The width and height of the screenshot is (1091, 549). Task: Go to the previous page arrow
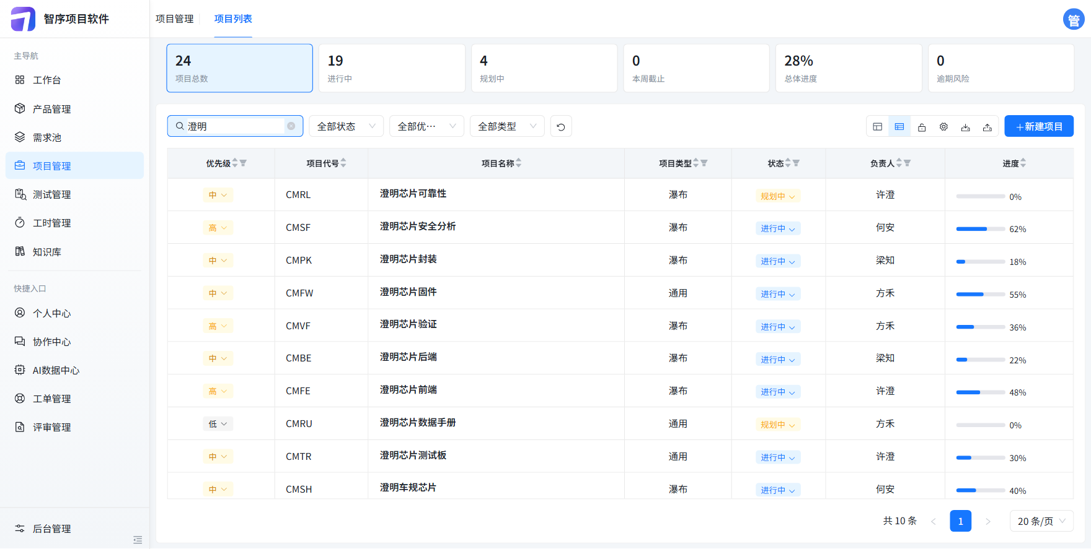[933, 521]
